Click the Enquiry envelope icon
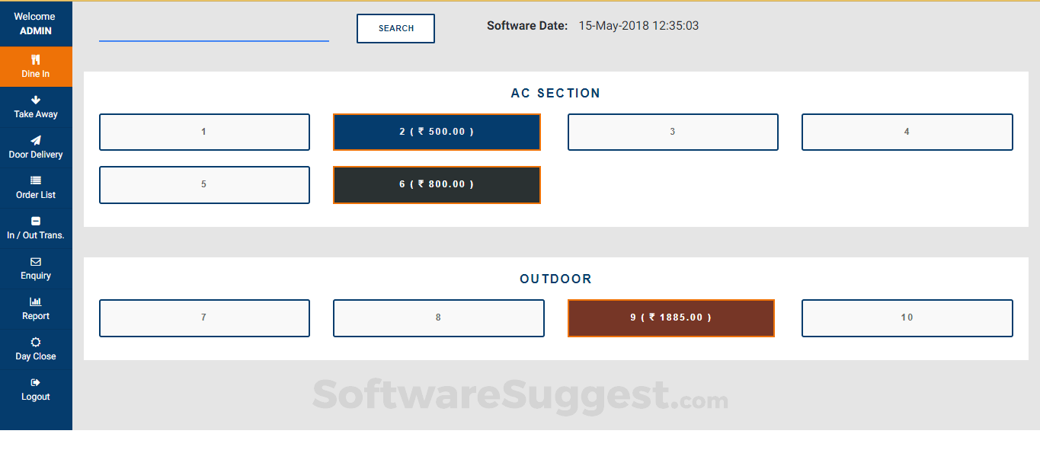 click(x=36, y=262)
